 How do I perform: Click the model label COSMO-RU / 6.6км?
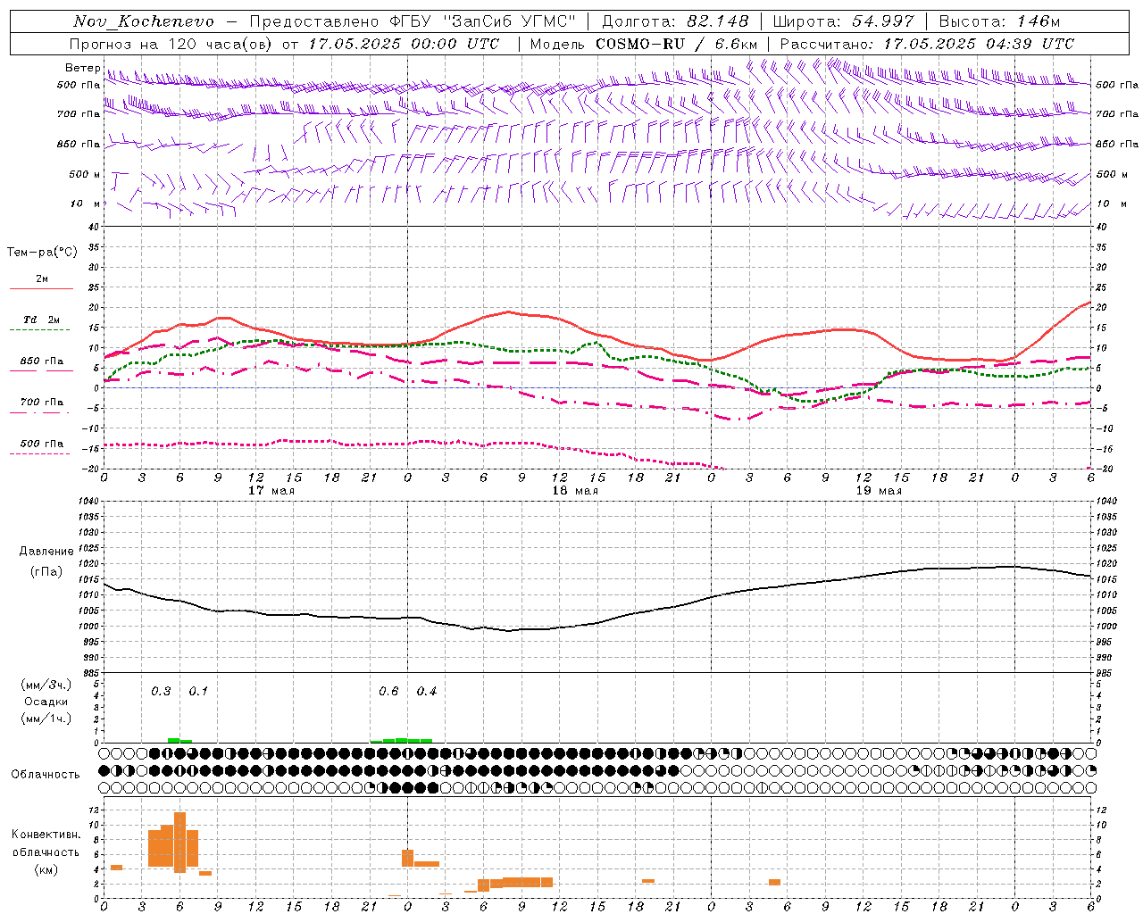[x=677, y=44]
